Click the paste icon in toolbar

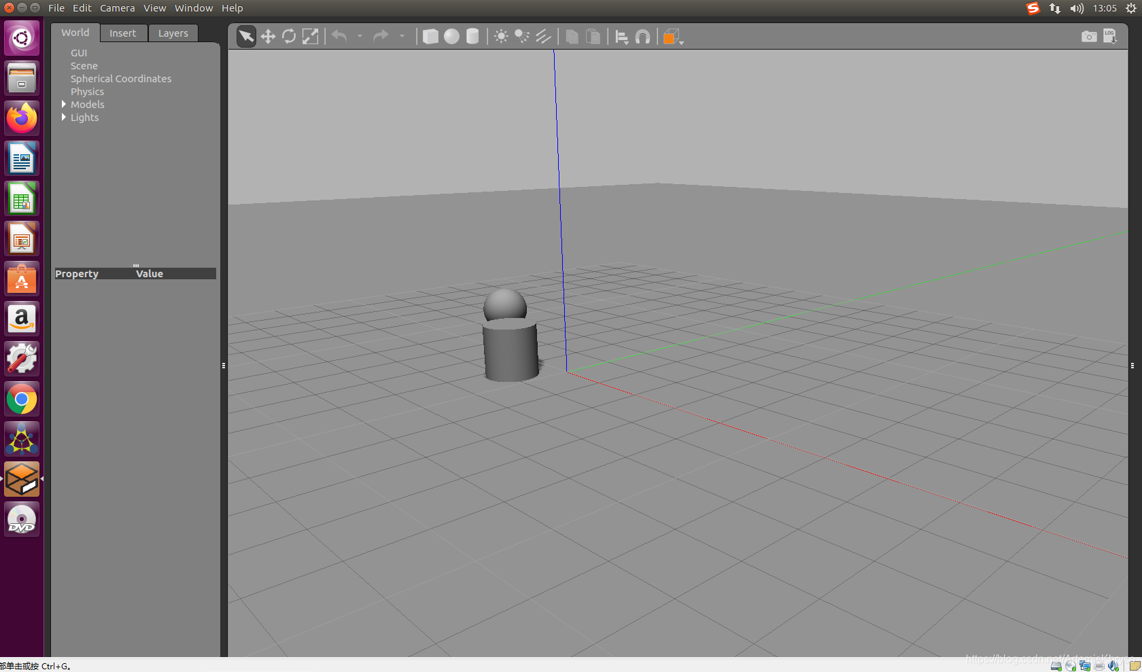pyautogui.click(x=593, y=36)
